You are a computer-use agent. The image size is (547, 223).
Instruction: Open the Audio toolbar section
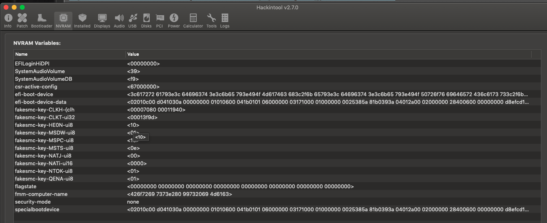pos(119,21)
